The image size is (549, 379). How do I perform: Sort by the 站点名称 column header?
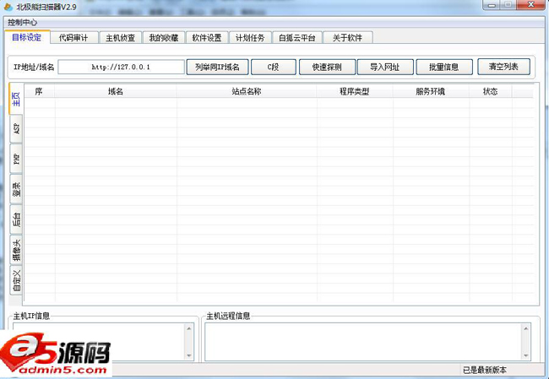[247, 92]
